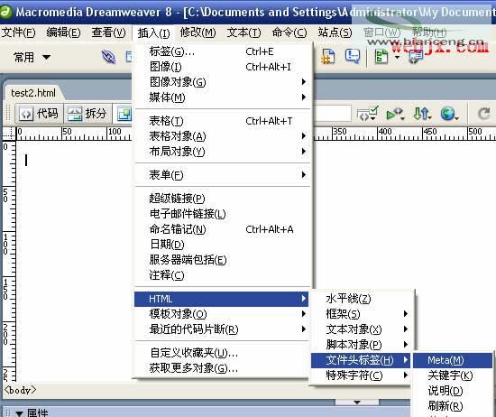This screenshot has width=496, height=417.
Task: Select the test2.html document tab
Action: 33,93
